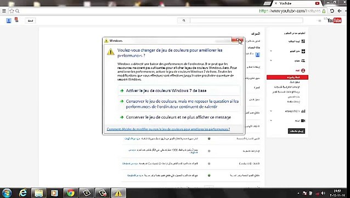
Task: Click the dark send feedback button in sidebar
Action: point(296,131)
